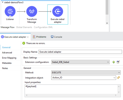
Task: Open the Console tab
Action: click(57, 37)
